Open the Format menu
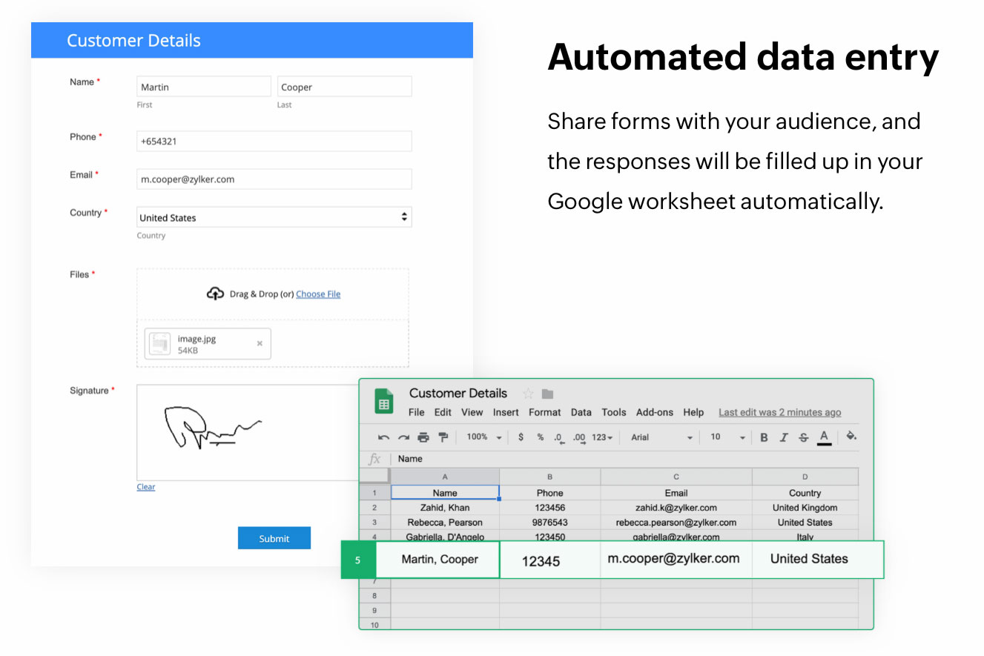 click(x=545, y=412)
